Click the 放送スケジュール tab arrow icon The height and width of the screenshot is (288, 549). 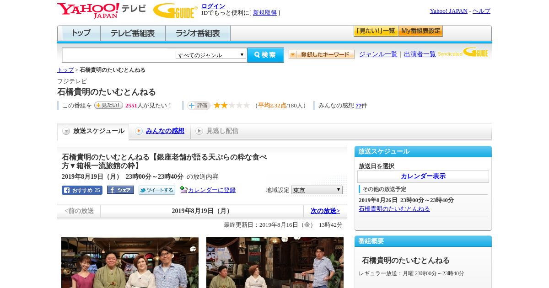coord(66,131)
